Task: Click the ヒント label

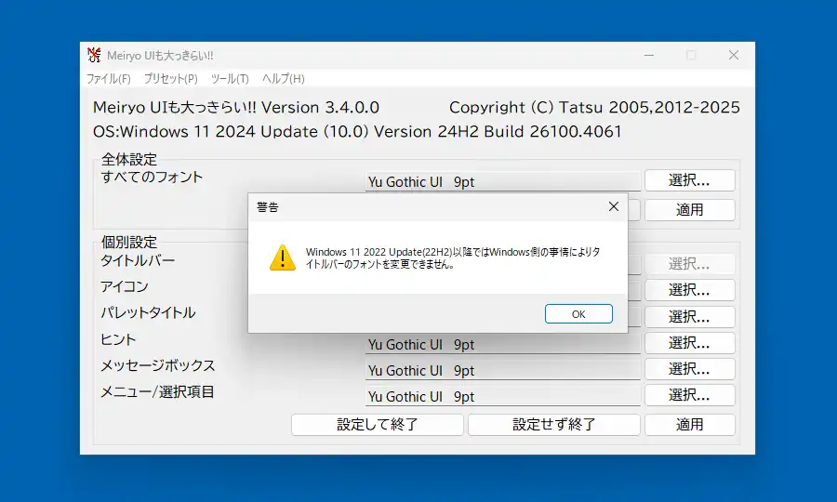Action: pyautogui.click(x=118, y=339)
